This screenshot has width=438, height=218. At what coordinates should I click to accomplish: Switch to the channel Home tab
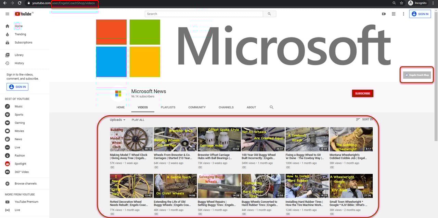(120, 107)
